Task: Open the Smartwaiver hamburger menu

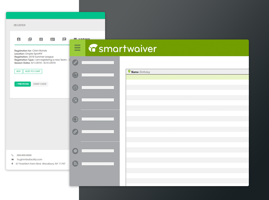Action: coord(77,48)
